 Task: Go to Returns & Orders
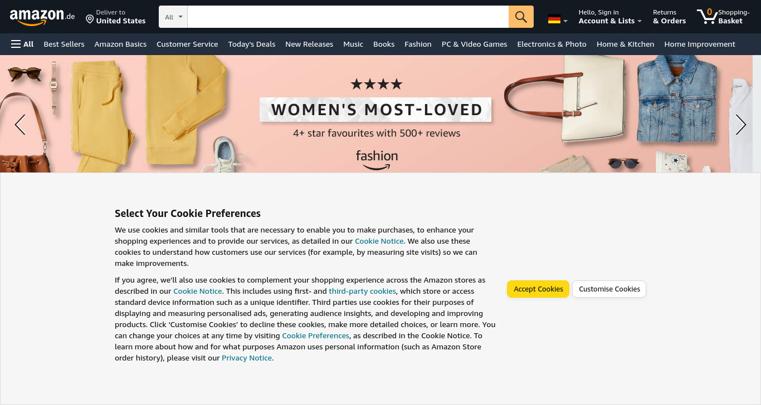[x=669, y=17]
